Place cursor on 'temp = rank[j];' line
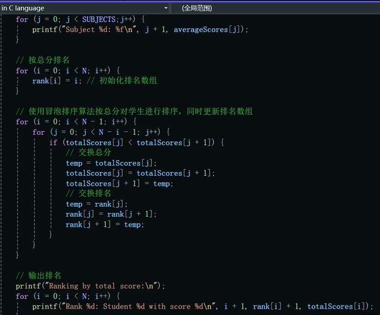 [96, 204]
